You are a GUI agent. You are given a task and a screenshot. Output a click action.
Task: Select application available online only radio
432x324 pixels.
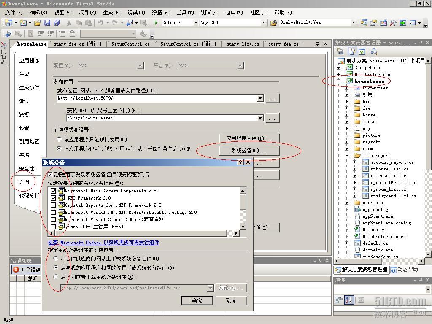(x=59, y=139)
